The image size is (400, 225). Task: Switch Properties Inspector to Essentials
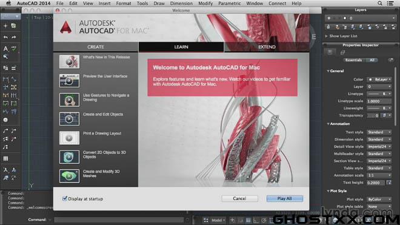point(353,60)
